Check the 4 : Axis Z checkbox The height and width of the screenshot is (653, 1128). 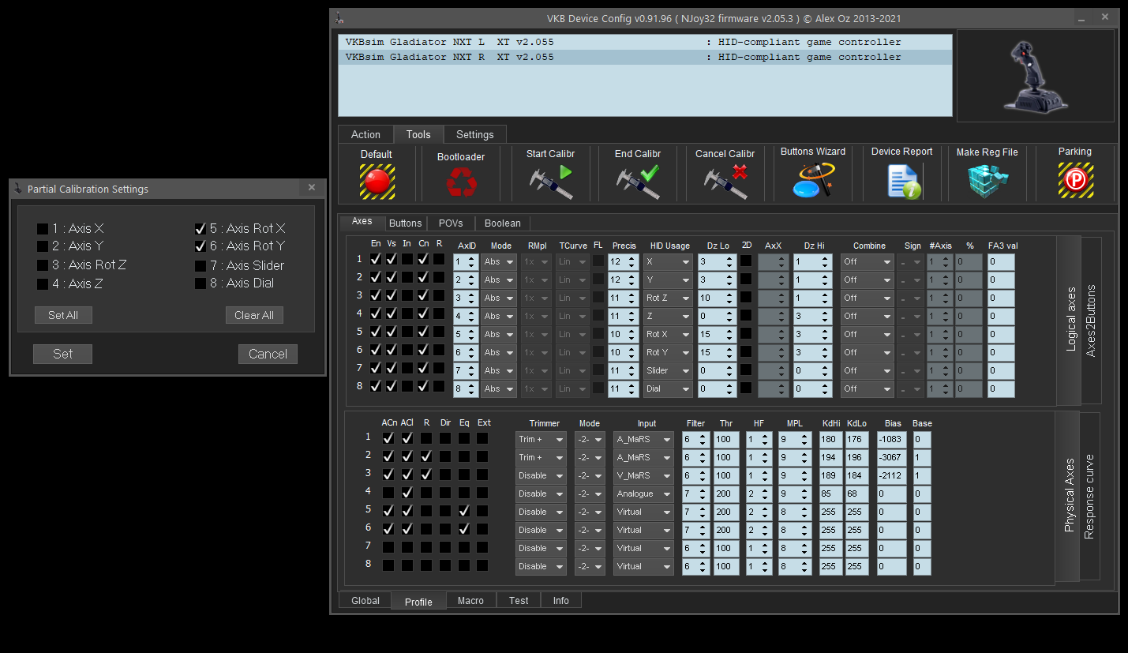tap(43, 284)
